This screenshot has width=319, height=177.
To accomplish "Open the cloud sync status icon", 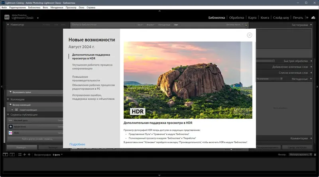I will (313, 18).
